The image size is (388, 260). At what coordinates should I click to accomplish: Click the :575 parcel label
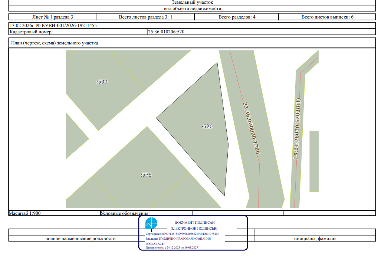pos(146,175)
